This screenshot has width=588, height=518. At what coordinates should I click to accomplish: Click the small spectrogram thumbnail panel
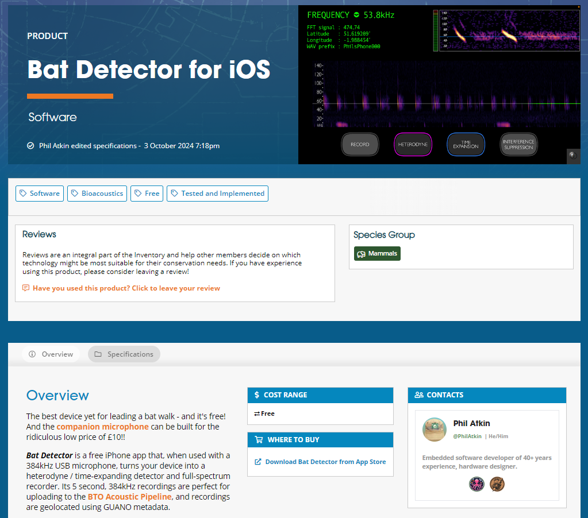point(509,30)
